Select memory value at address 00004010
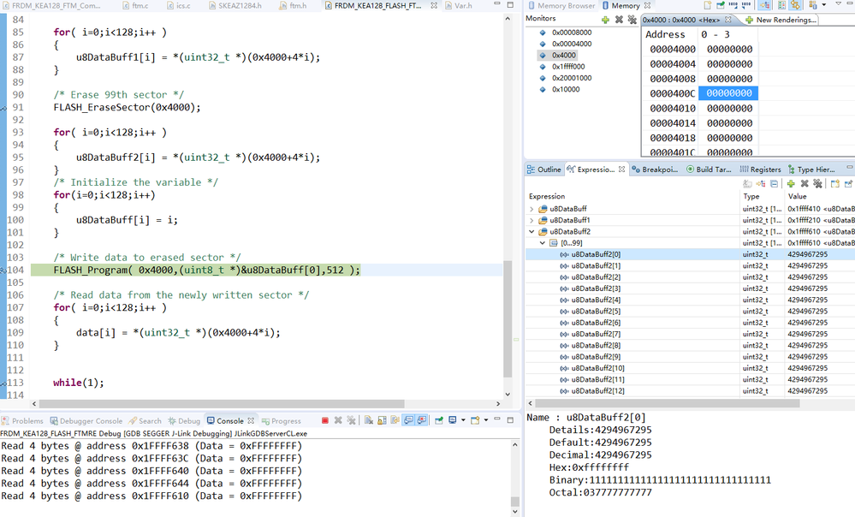This screenshot has height=517, width=855. (729, 108)
